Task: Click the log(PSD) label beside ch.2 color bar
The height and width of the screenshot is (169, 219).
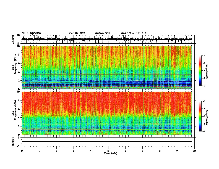Action: click(207, 117)
